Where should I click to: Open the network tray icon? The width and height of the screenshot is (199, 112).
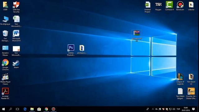tap(170, 109)
